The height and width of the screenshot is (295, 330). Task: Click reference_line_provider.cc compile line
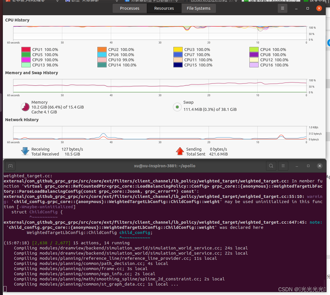point(115,258)
